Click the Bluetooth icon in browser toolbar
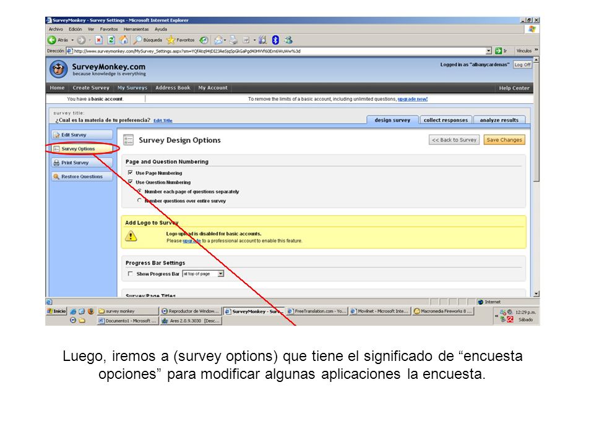This screenshot has width=594, height=445. click(275, 40)
